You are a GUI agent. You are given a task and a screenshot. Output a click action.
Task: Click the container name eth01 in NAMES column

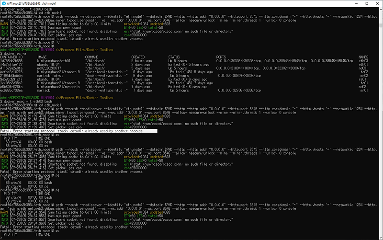tap(363, 65)
